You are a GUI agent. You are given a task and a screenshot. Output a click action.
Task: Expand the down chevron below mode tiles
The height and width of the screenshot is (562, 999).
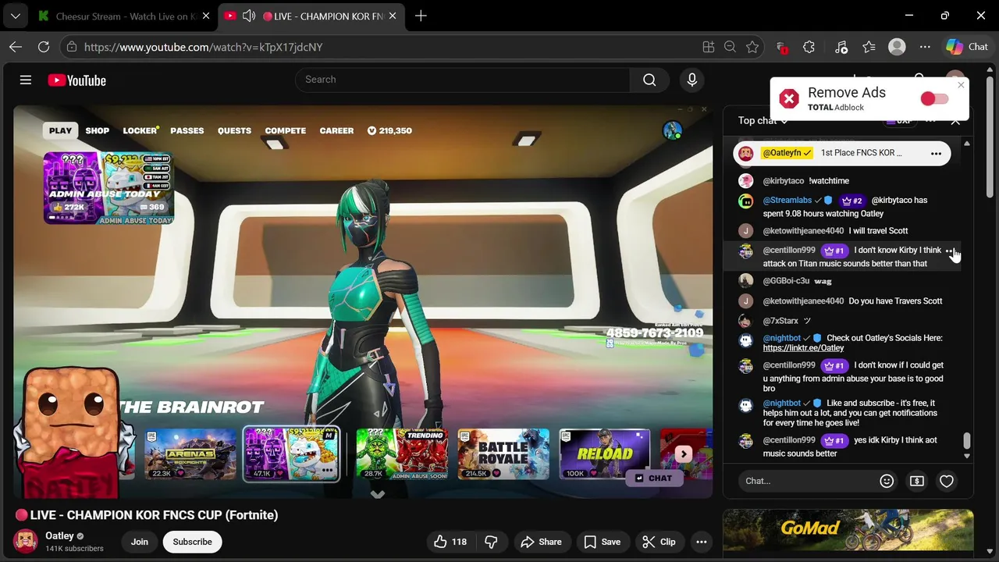coord(378,494)
